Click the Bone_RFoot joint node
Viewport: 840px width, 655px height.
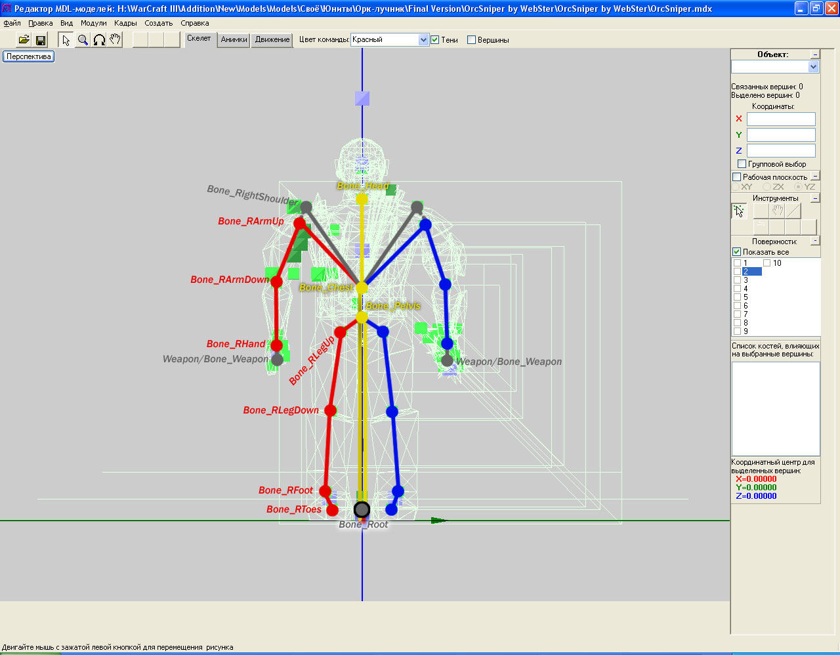(325, 491)
